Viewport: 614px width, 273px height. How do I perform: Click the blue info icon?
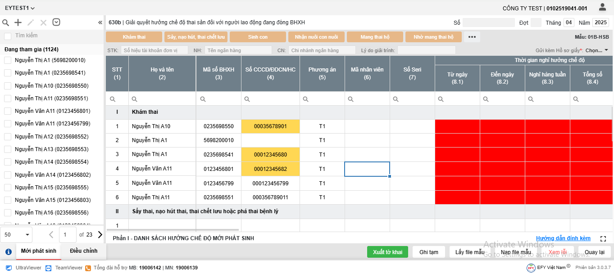coord(8,252)
